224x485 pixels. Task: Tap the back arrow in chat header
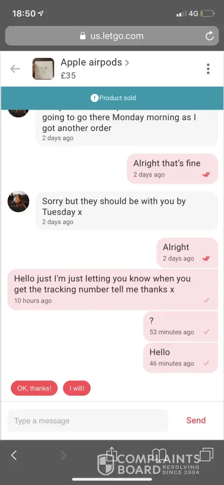[15, 69]
